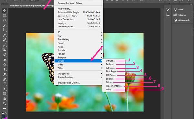Viewport: 194px width, 119px height.
Task: Swap foreground and background colors
Action: tap(6, 113)
